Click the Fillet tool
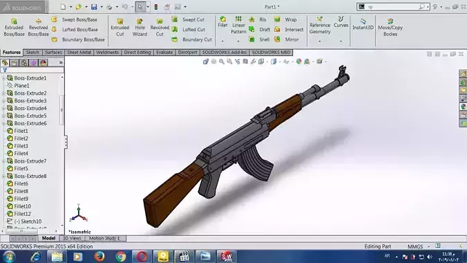This screenshot has width=467, height=263. pos(222,22)
